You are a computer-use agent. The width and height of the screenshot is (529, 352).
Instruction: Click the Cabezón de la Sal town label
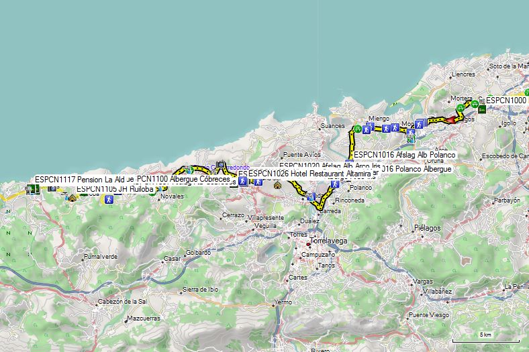coord(123,302)
